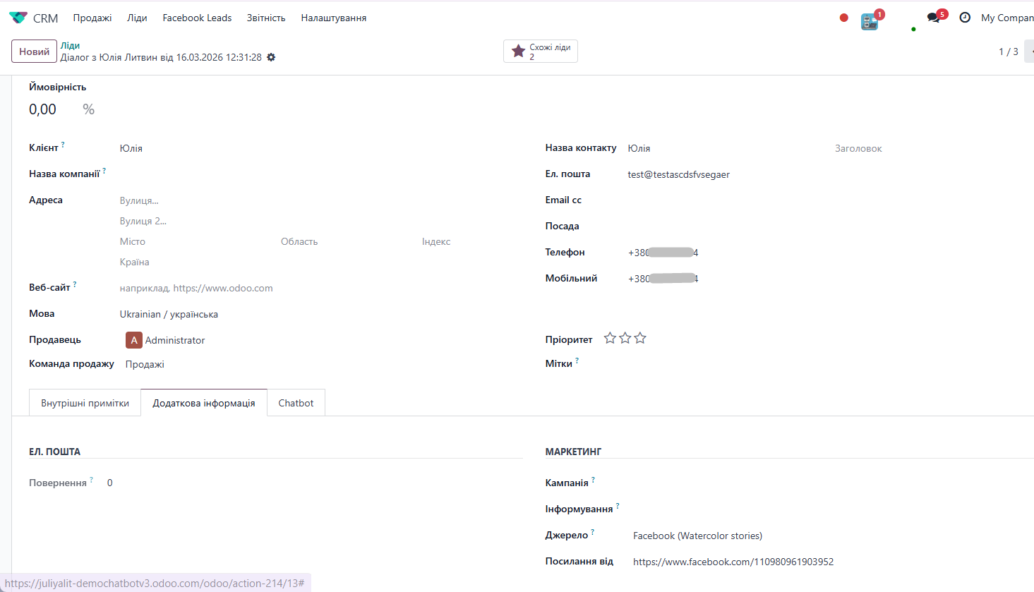
Task: Open the gear actions menu beside record title
Action: pyautogui.click(x=271, y=57)
